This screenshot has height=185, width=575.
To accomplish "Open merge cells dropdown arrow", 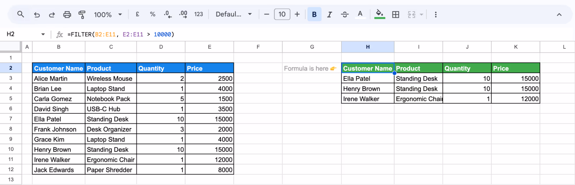I will pyautogui.click(x=421, y=14).
